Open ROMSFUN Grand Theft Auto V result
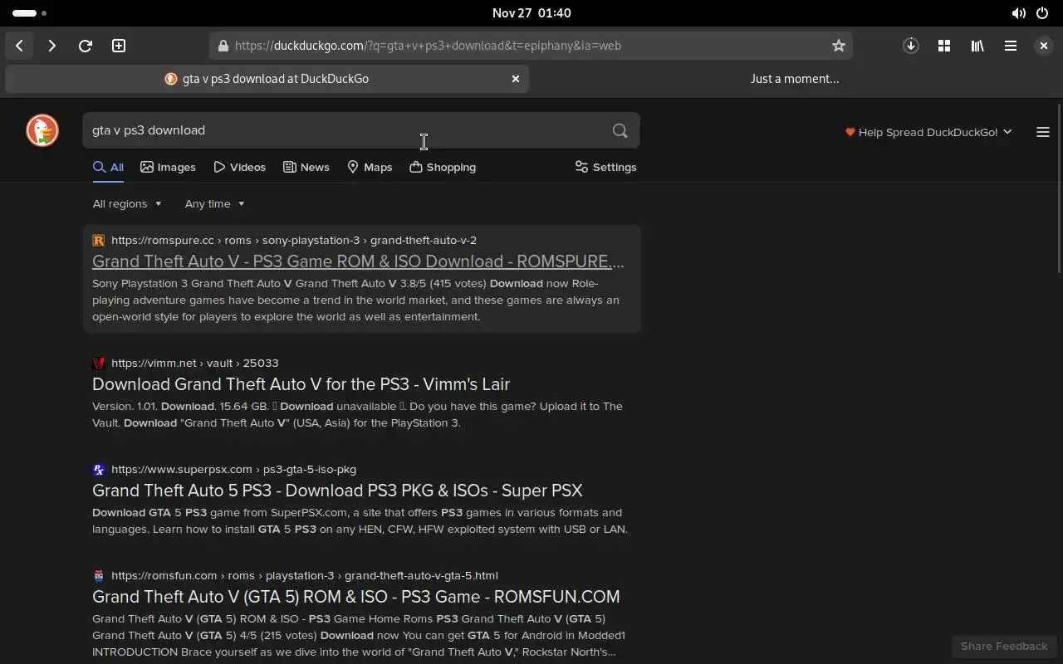Image resolution: width=1063 pixels, height=664 pixels. pos(355,597)
